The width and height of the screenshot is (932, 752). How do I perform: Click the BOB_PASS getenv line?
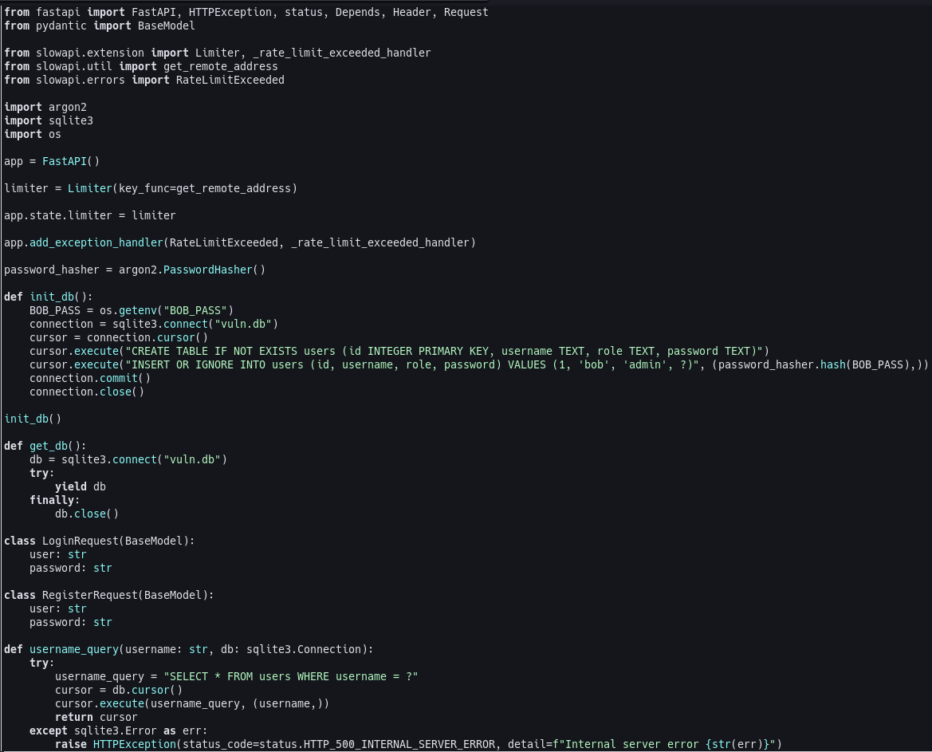[132, 311]
